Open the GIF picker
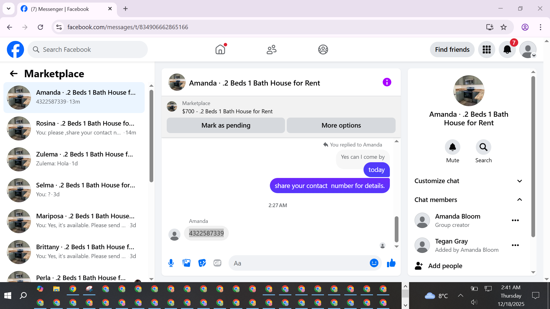550x309 pixels. pyautogui.click(x=217, y=263)
